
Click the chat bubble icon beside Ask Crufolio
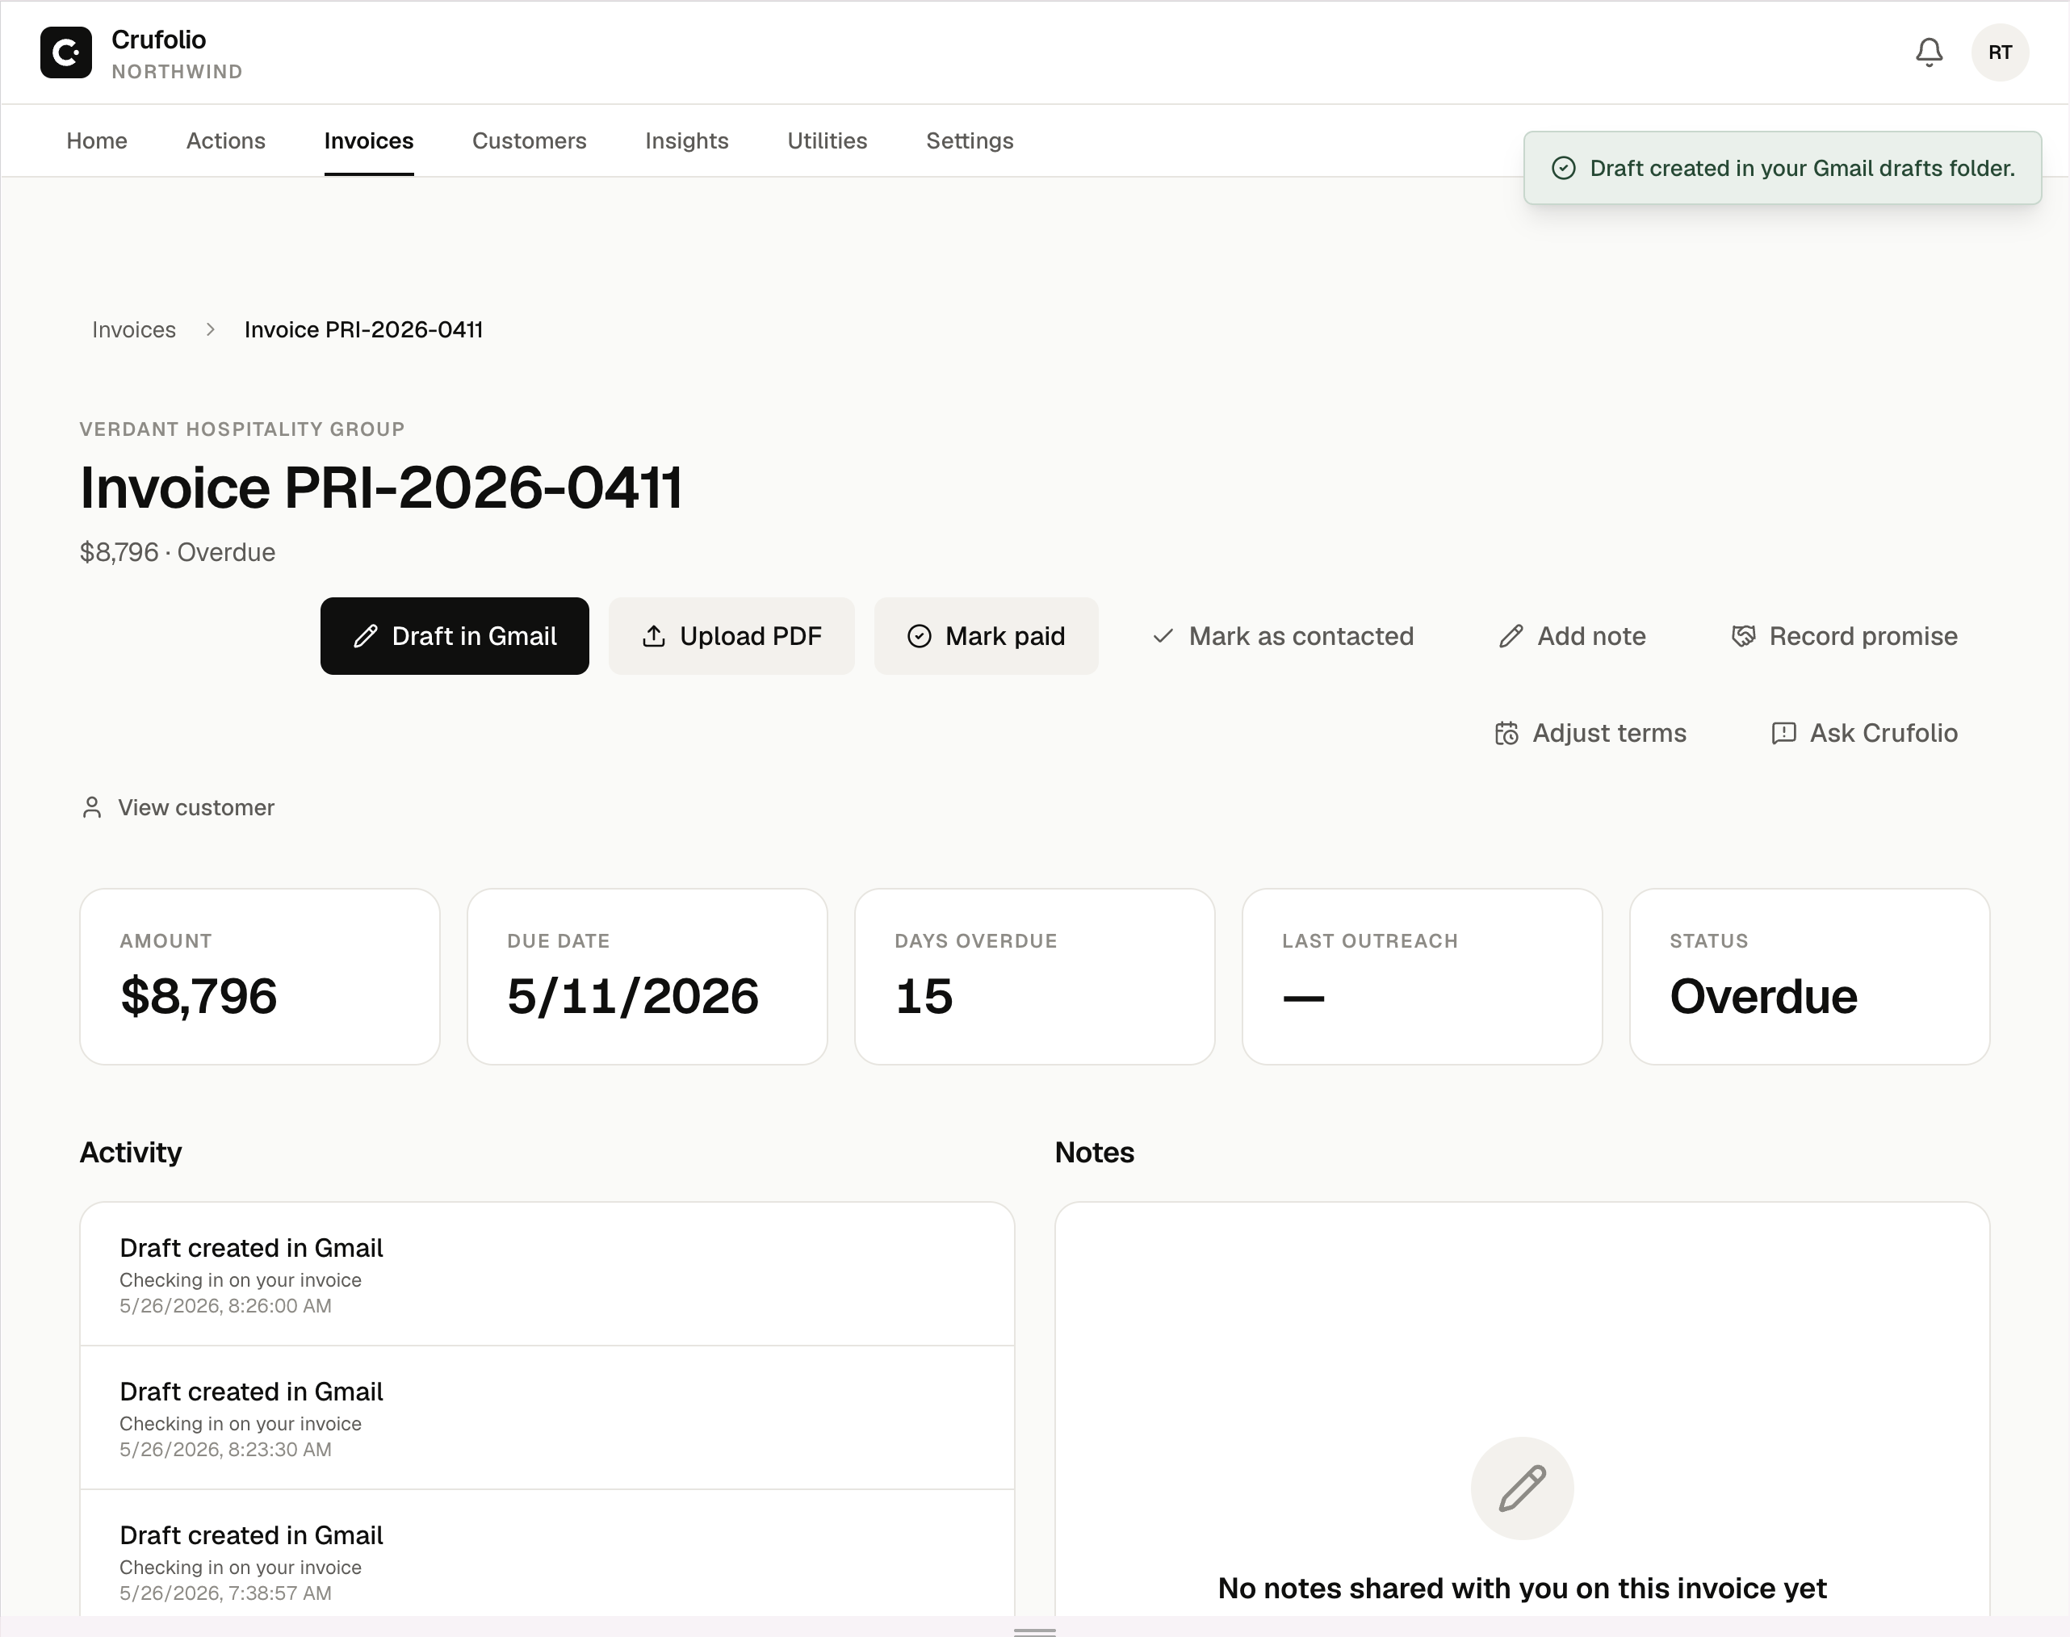[1783, 733]
